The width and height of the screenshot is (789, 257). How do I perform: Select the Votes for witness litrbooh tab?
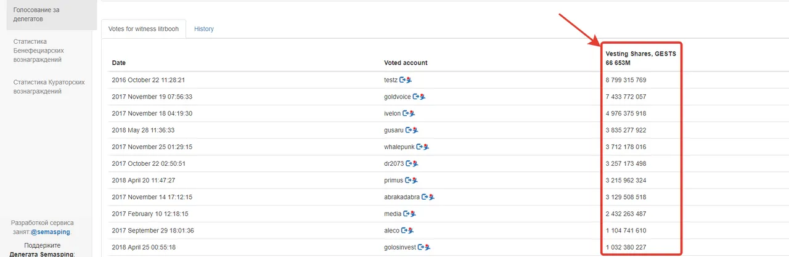(x=144, y=29)
